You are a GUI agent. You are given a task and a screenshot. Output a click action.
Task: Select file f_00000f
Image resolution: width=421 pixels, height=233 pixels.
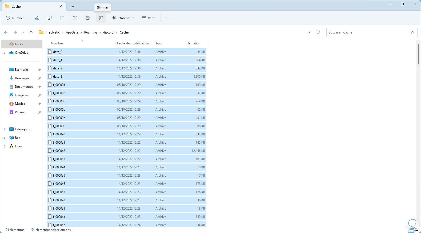click(x=126, y=126)
